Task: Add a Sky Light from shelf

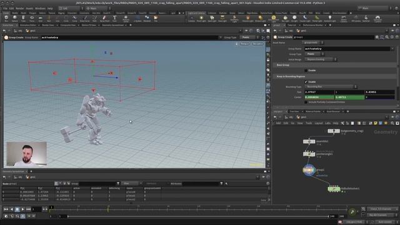Action: pos(285,18)
